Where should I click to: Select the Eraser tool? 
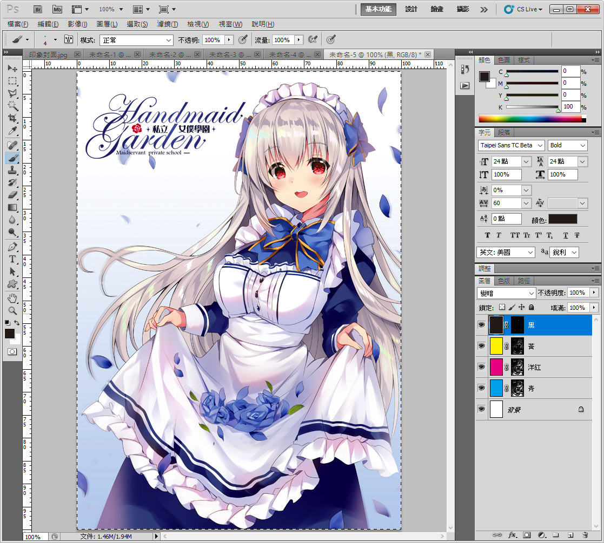[x=12, y=195]
